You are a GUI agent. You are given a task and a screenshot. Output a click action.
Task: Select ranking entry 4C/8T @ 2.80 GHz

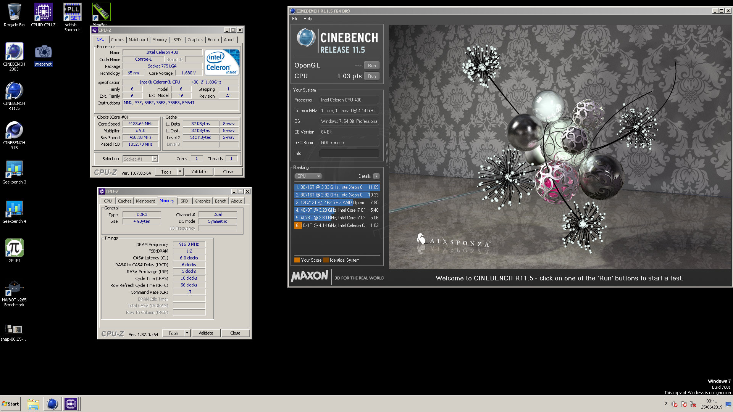click(x=337, y=218)
